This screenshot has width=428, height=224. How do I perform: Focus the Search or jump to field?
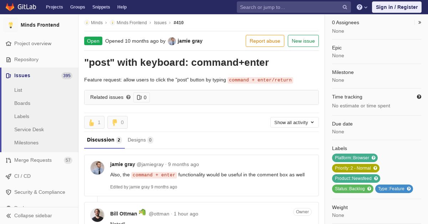coord(294,7)
